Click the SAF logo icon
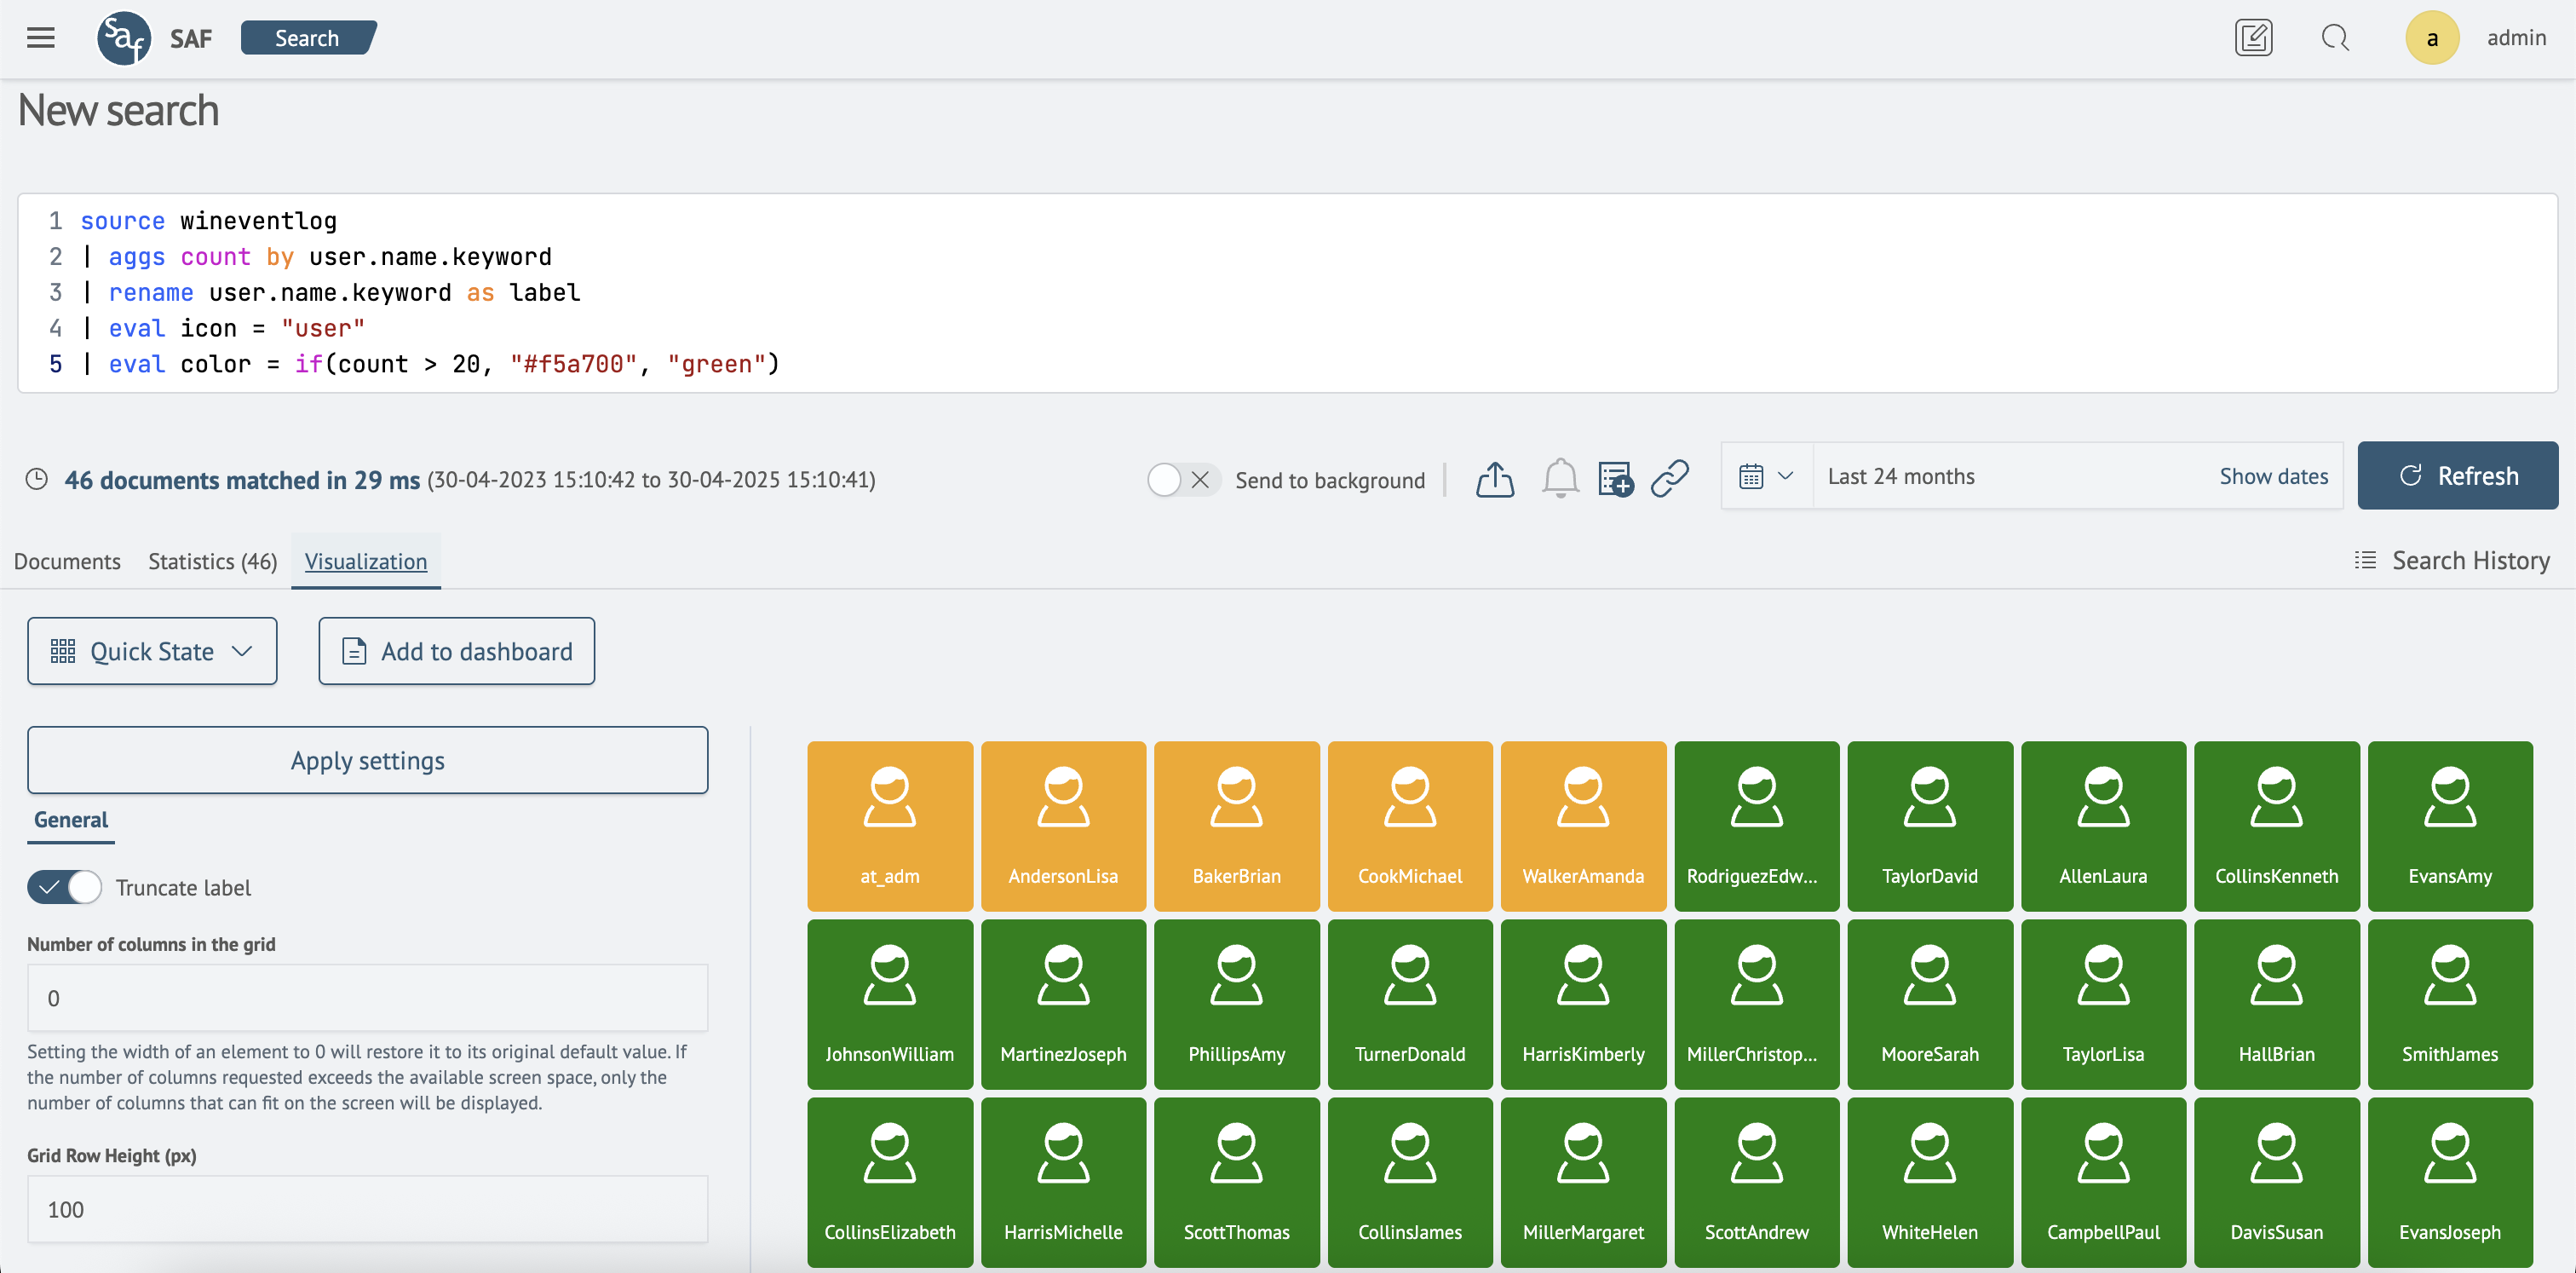Image resolution: width=2576 pixels, height=1273 pixels. point(124,38)
